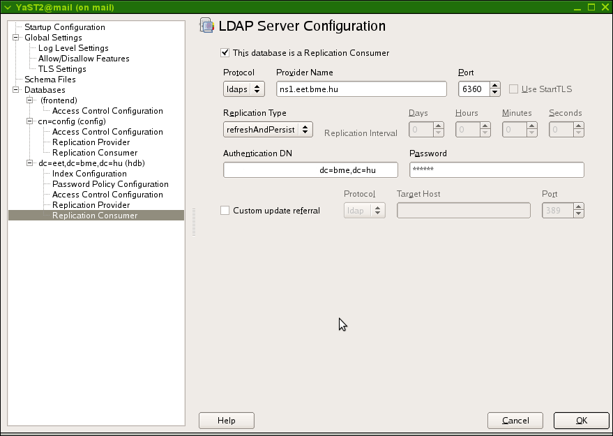
Task: Click the Authentication DN input field
Action: coord(310,170)
